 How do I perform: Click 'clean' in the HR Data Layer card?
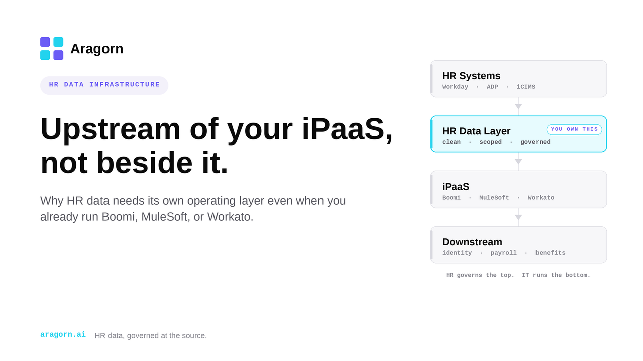(x=451, y=142)
